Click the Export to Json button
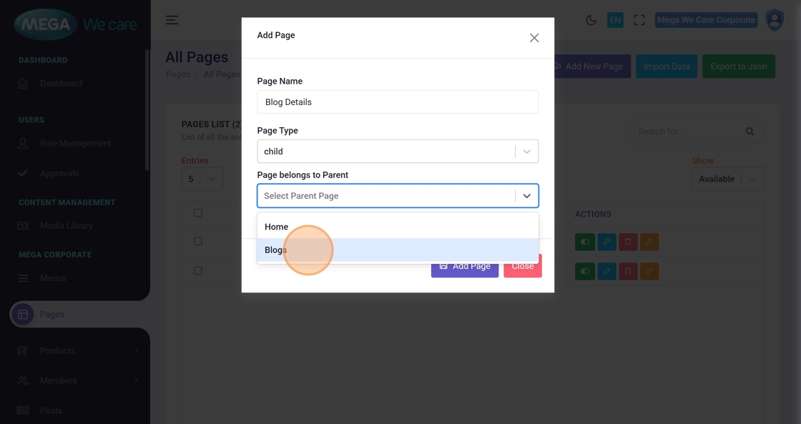 click(738, 66)
